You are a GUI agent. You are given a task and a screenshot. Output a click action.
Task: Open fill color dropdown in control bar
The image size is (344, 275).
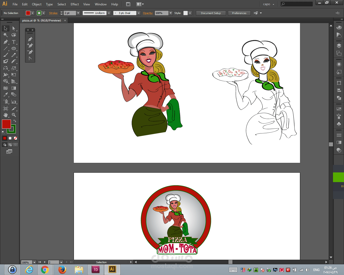33,13
